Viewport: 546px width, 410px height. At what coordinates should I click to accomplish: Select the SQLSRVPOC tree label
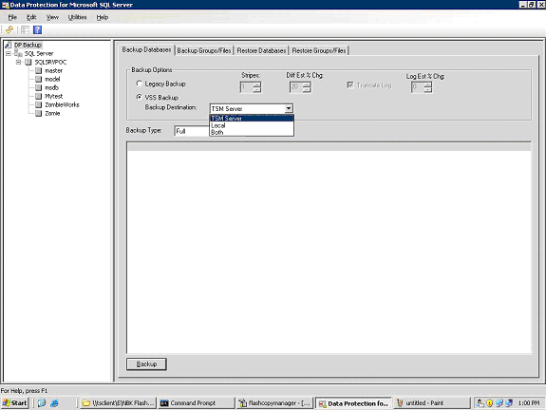click(50, 63)
